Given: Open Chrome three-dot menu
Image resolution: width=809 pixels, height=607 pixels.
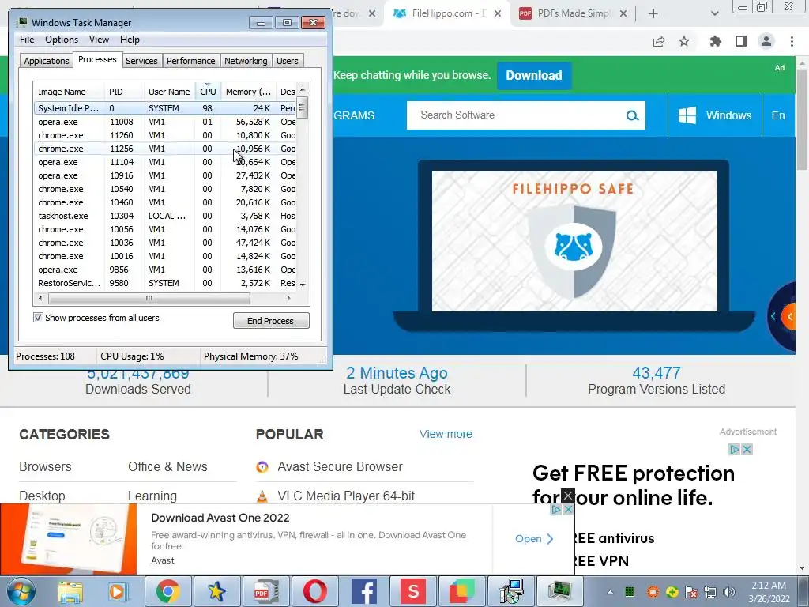Looking at the screenshot, I should pos(792,41).
